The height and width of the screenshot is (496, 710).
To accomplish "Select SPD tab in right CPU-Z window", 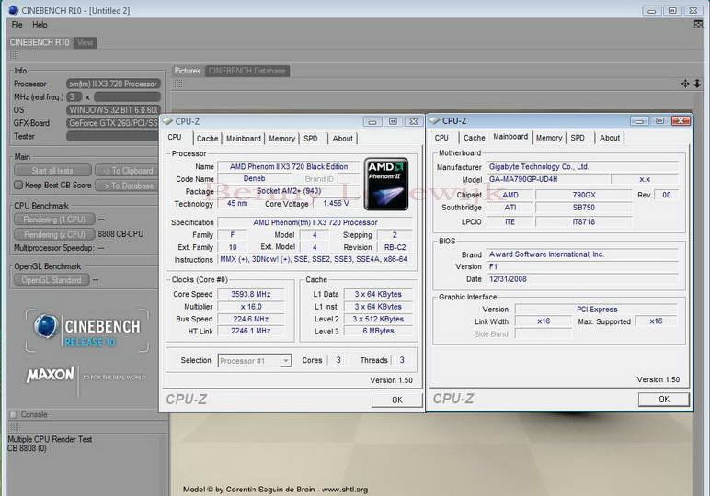I will (x=578, y=138).
